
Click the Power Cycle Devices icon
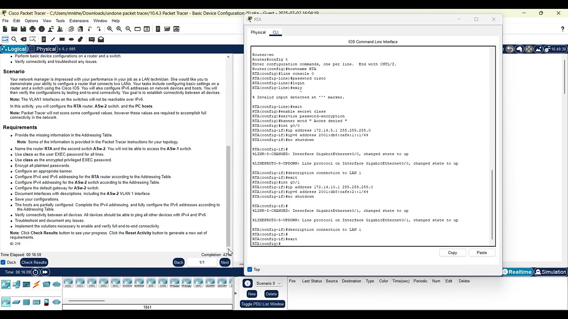pos(35,272)
